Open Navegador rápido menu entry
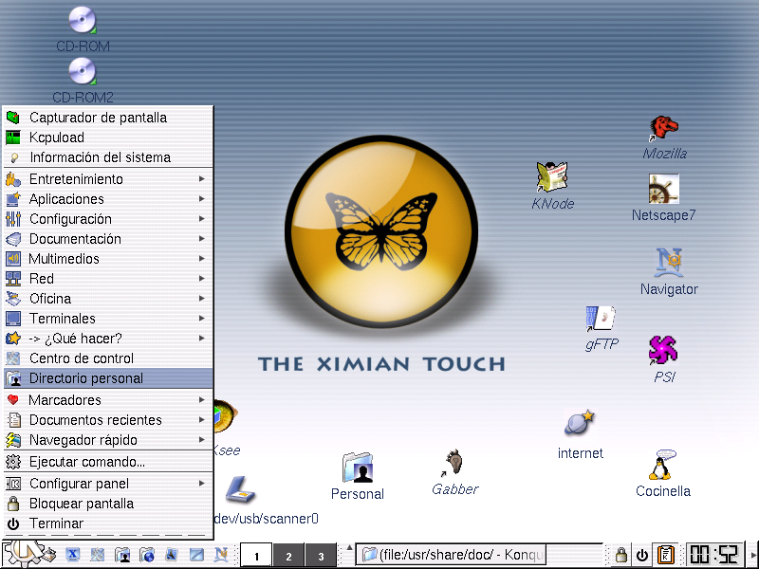The width and height of the screenshot is (759, 569). click(x=107, y=439)
